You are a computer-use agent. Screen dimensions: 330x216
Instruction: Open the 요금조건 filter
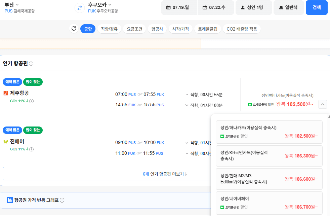point(134,29)
